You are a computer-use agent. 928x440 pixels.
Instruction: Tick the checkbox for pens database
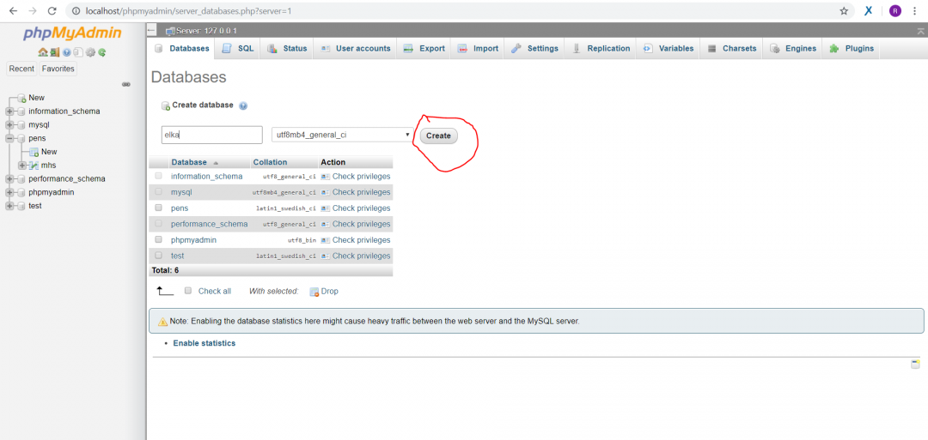[x=158, y=208]
